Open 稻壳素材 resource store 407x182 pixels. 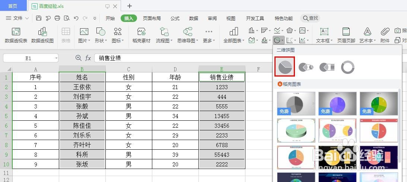point(141,35)
